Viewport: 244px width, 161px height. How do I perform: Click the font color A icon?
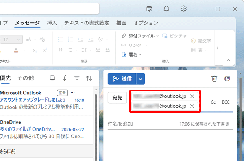pos(16,50)
